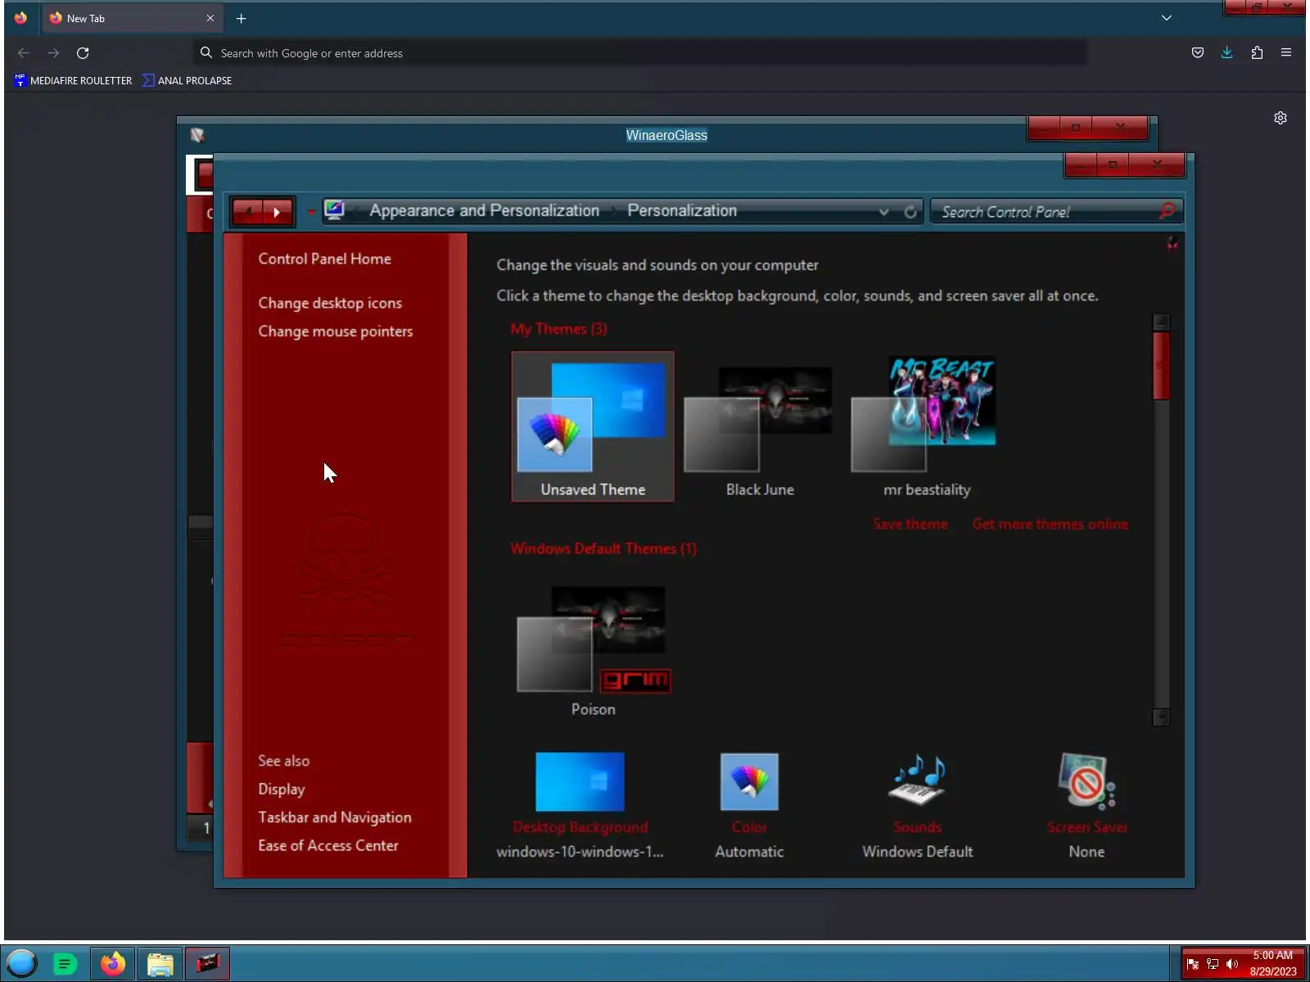Screen dimensions: 1310x982
Task: Open new tab personalize gear
Action: 1281,118
